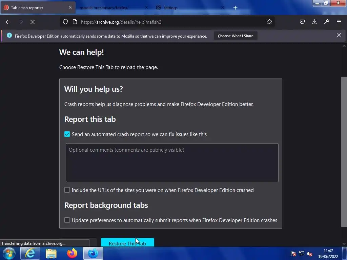Switch to the Settings tab
The height and width of the screenshot is (260, 347).
(190, 8)
